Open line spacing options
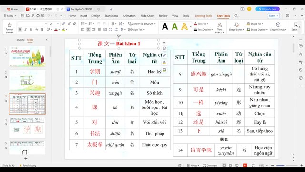This screenshot has height=172, width=305. point(123,30)
